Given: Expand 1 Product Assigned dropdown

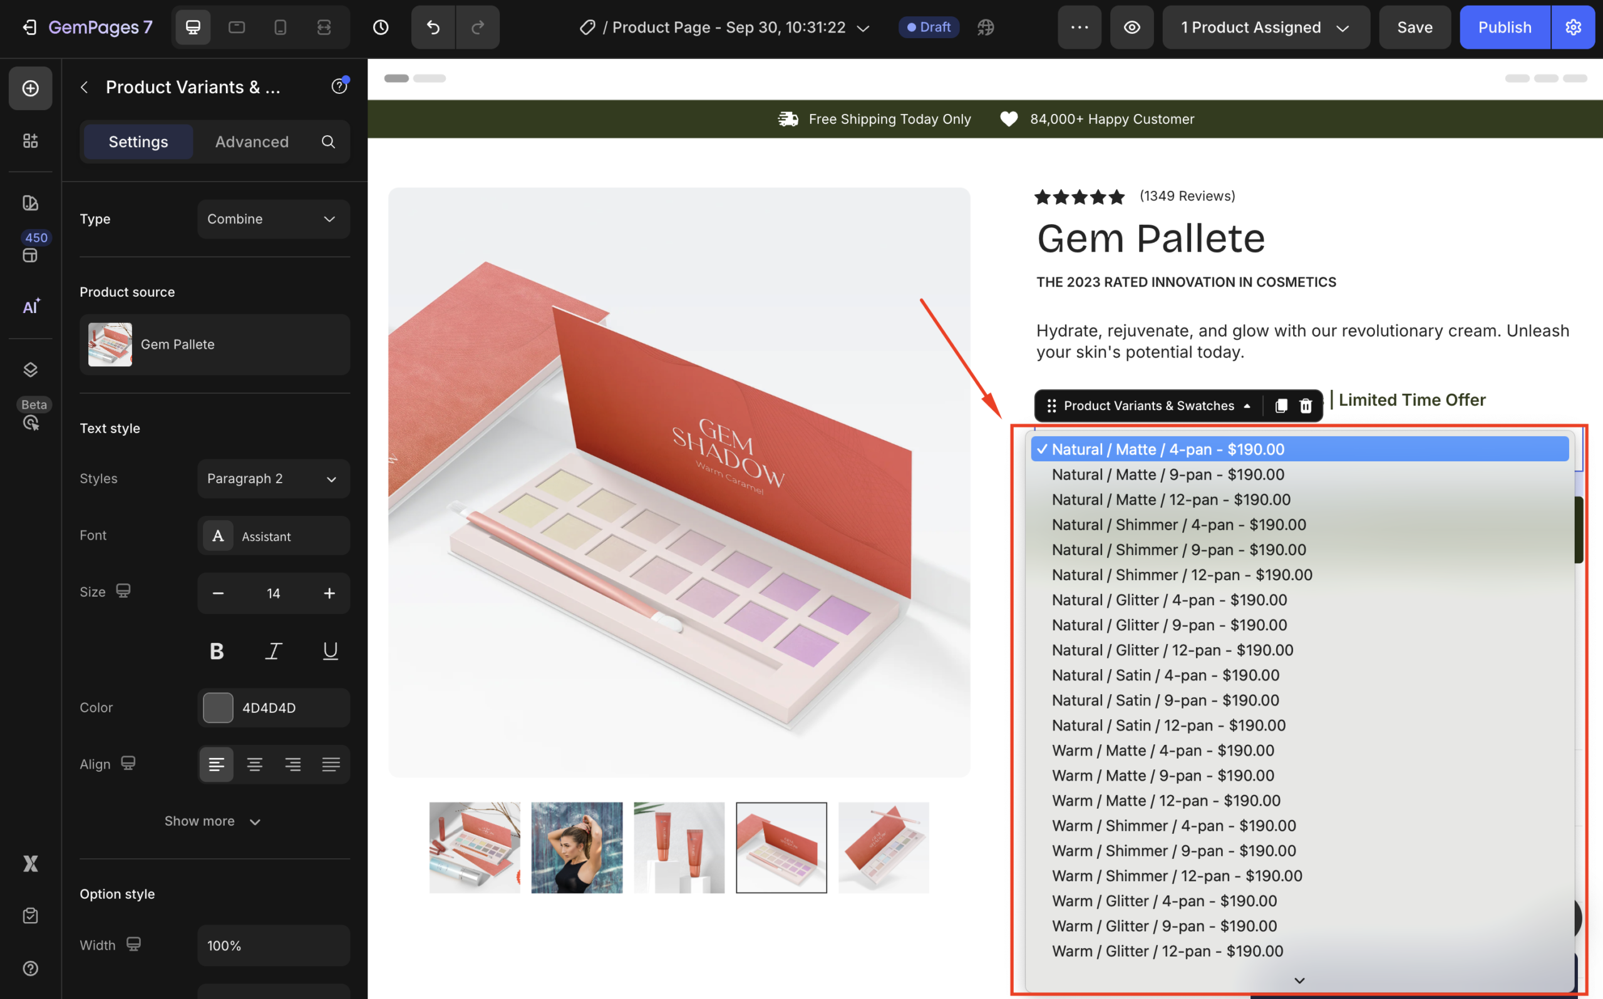Looking at the screenshot, I should click(1265, 27).
